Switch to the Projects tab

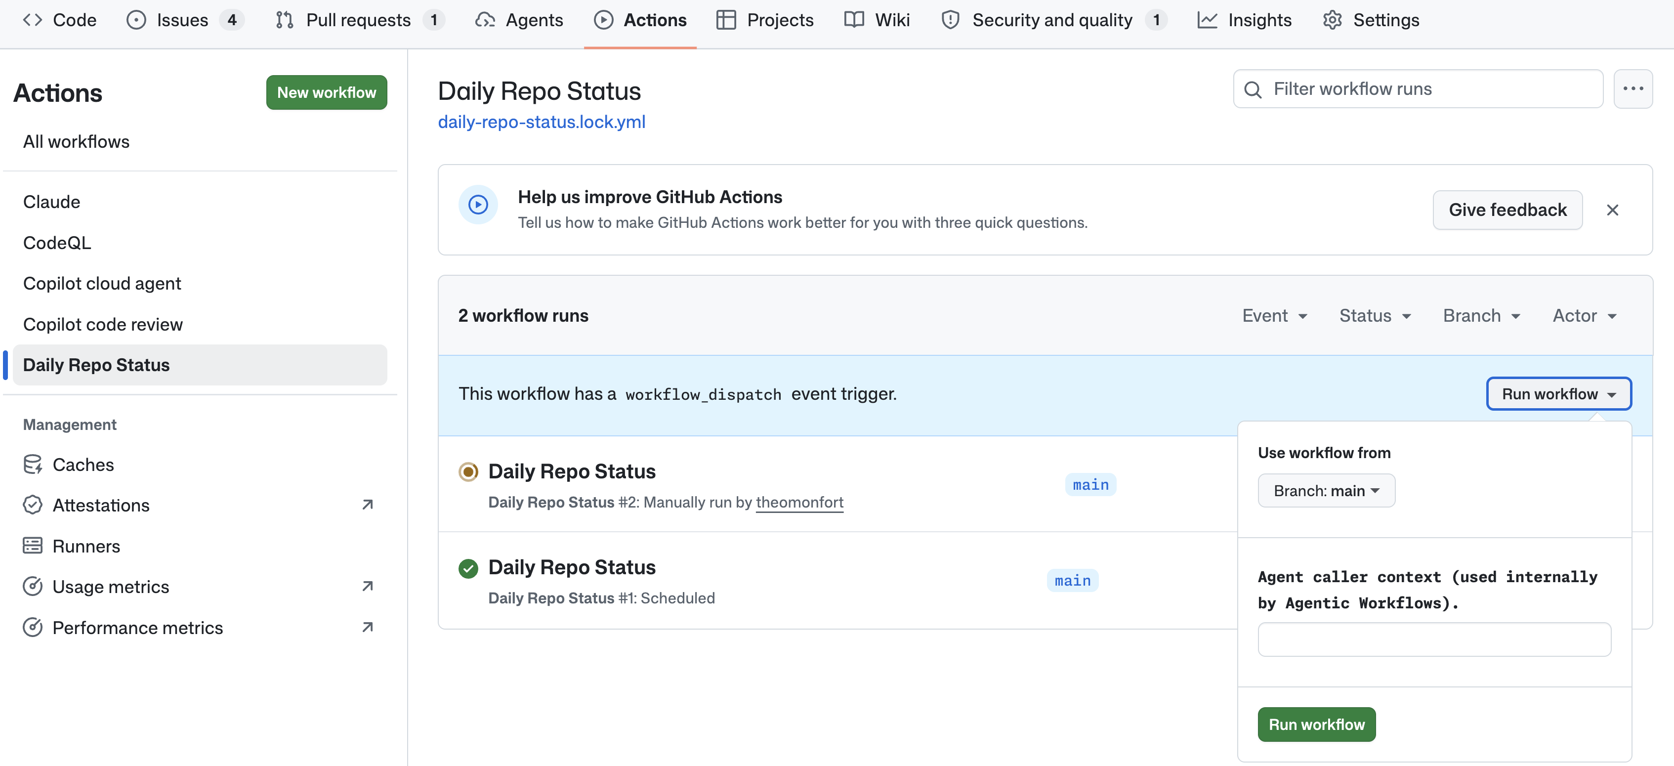(x=765, y=20)
